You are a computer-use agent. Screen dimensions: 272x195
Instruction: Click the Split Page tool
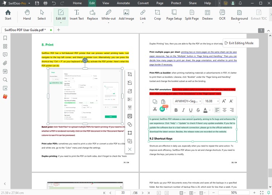click(192, 15)
